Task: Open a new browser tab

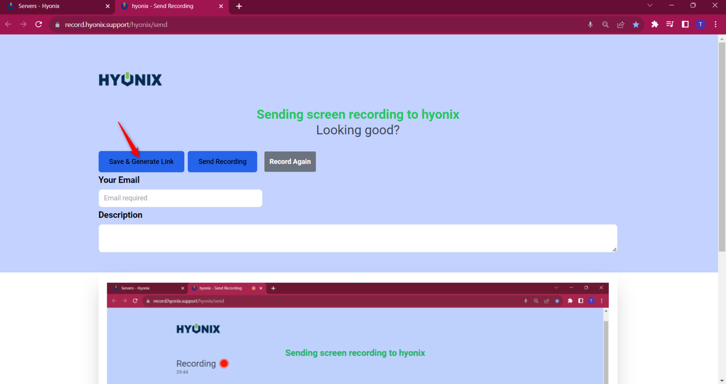Action: (239, 7)
